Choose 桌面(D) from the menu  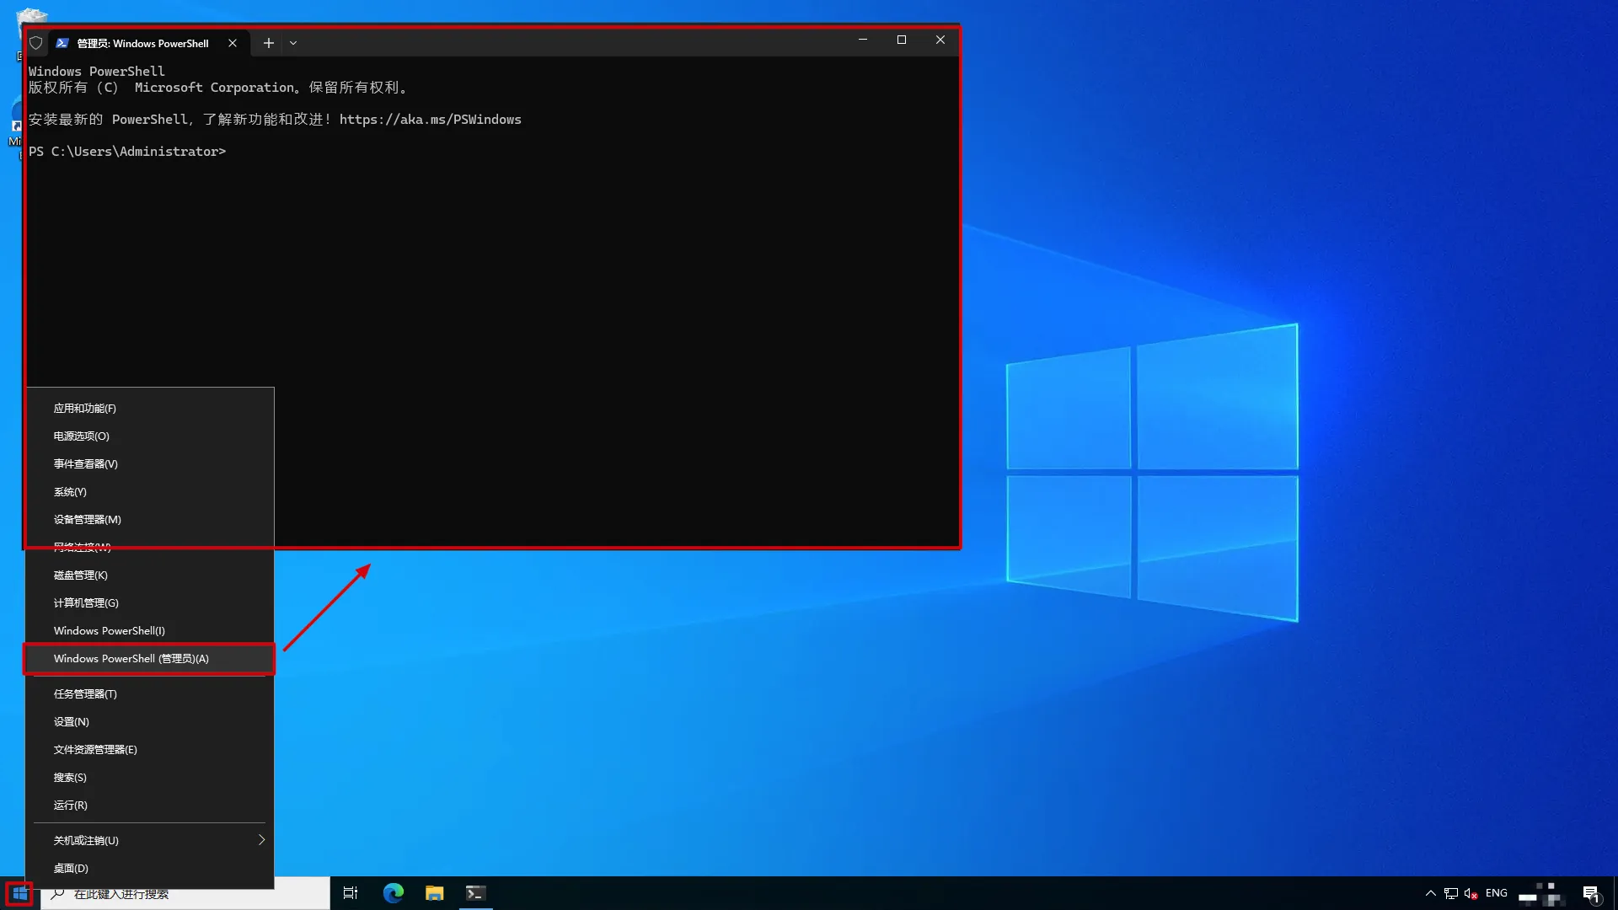point(150,869)
